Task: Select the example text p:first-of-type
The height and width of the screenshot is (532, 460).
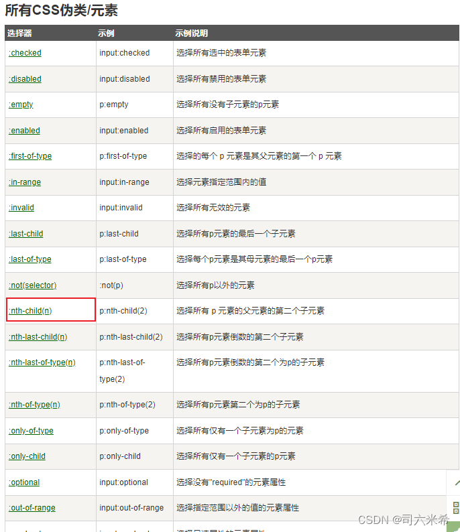Action: click(x=123, y=156)
